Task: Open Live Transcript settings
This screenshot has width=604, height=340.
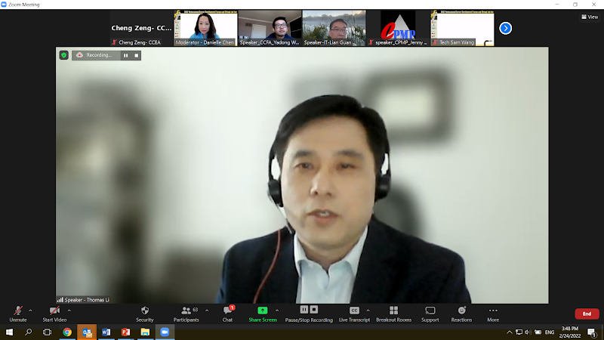Action: tap(354, 314)
